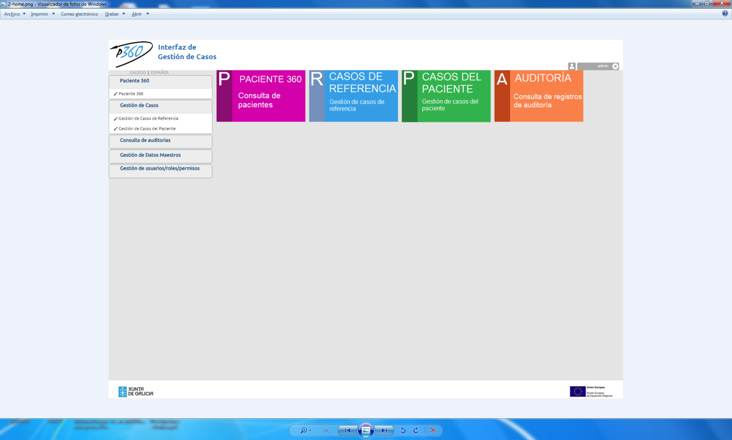Click Correo electrónico in the menu bar
Screen dimensions: 732x440
pyautogui.click(x=79, y=14)
